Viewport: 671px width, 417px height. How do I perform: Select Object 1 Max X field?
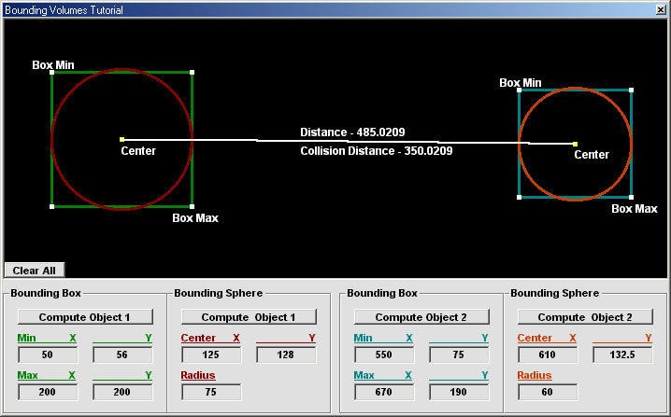pos(47,392)
